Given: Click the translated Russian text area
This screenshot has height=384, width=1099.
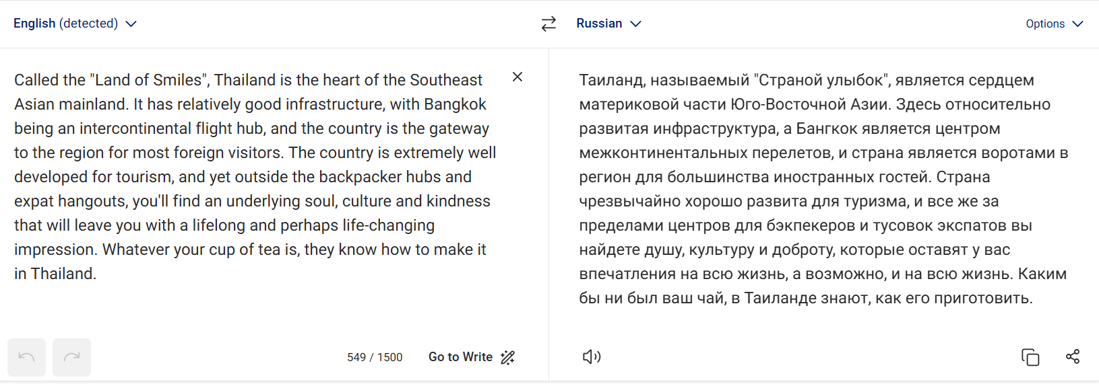Looking at the screenshot, I should click(x=822, y=202).
